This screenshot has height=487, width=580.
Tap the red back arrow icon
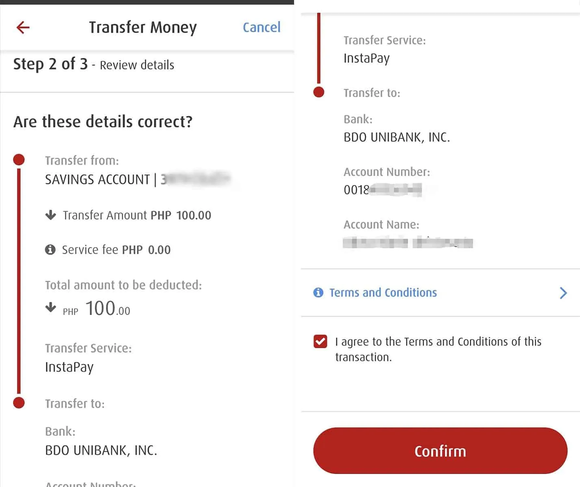[23, 28]
